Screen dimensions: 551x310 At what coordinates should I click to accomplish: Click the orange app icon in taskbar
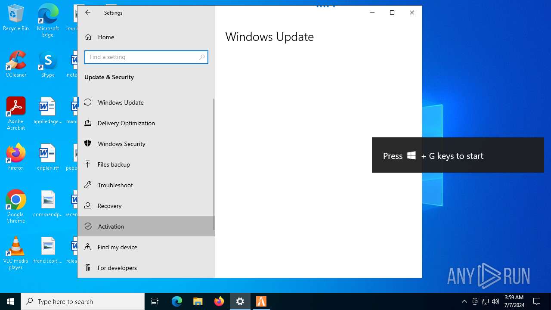click(x=261, y=301)
